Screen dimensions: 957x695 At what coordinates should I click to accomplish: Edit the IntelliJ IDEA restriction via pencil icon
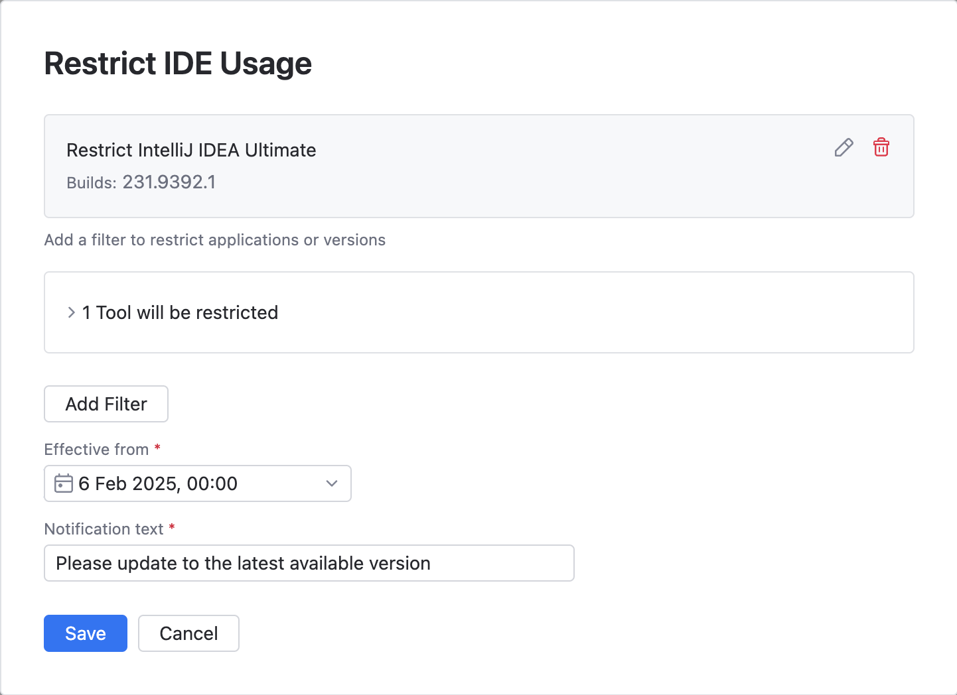click(843, 147)
